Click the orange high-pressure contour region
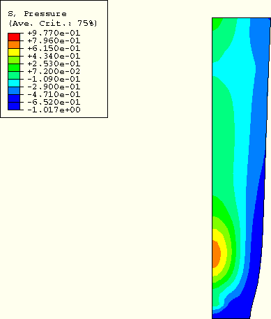This screenshot has height=319, width=271. (216, 254)
